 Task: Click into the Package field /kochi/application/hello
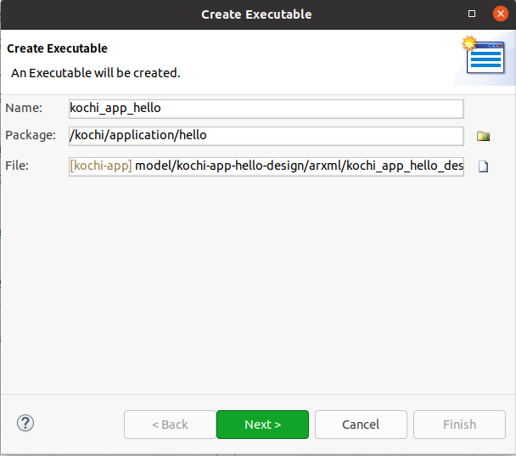[x=266, y=136]
